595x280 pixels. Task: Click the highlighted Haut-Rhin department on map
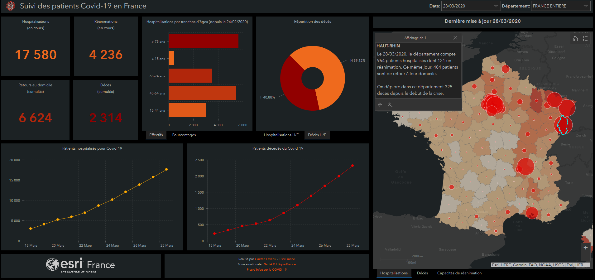[x=563, y=125]
